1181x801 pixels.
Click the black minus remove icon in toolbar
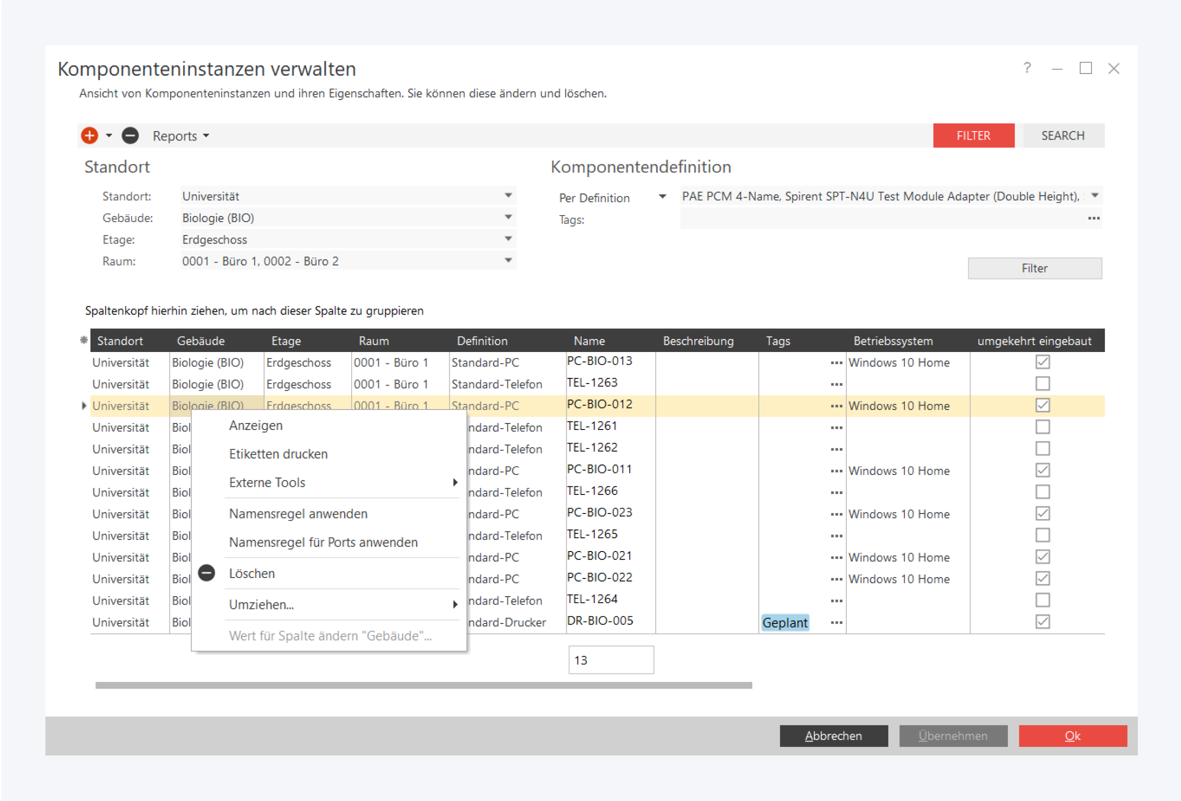click(x=130, y=135)
